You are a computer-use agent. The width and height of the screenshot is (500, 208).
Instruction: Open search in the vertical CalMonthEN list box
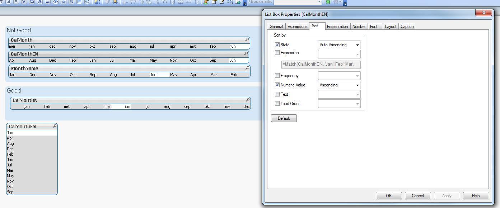coord(55,126)
